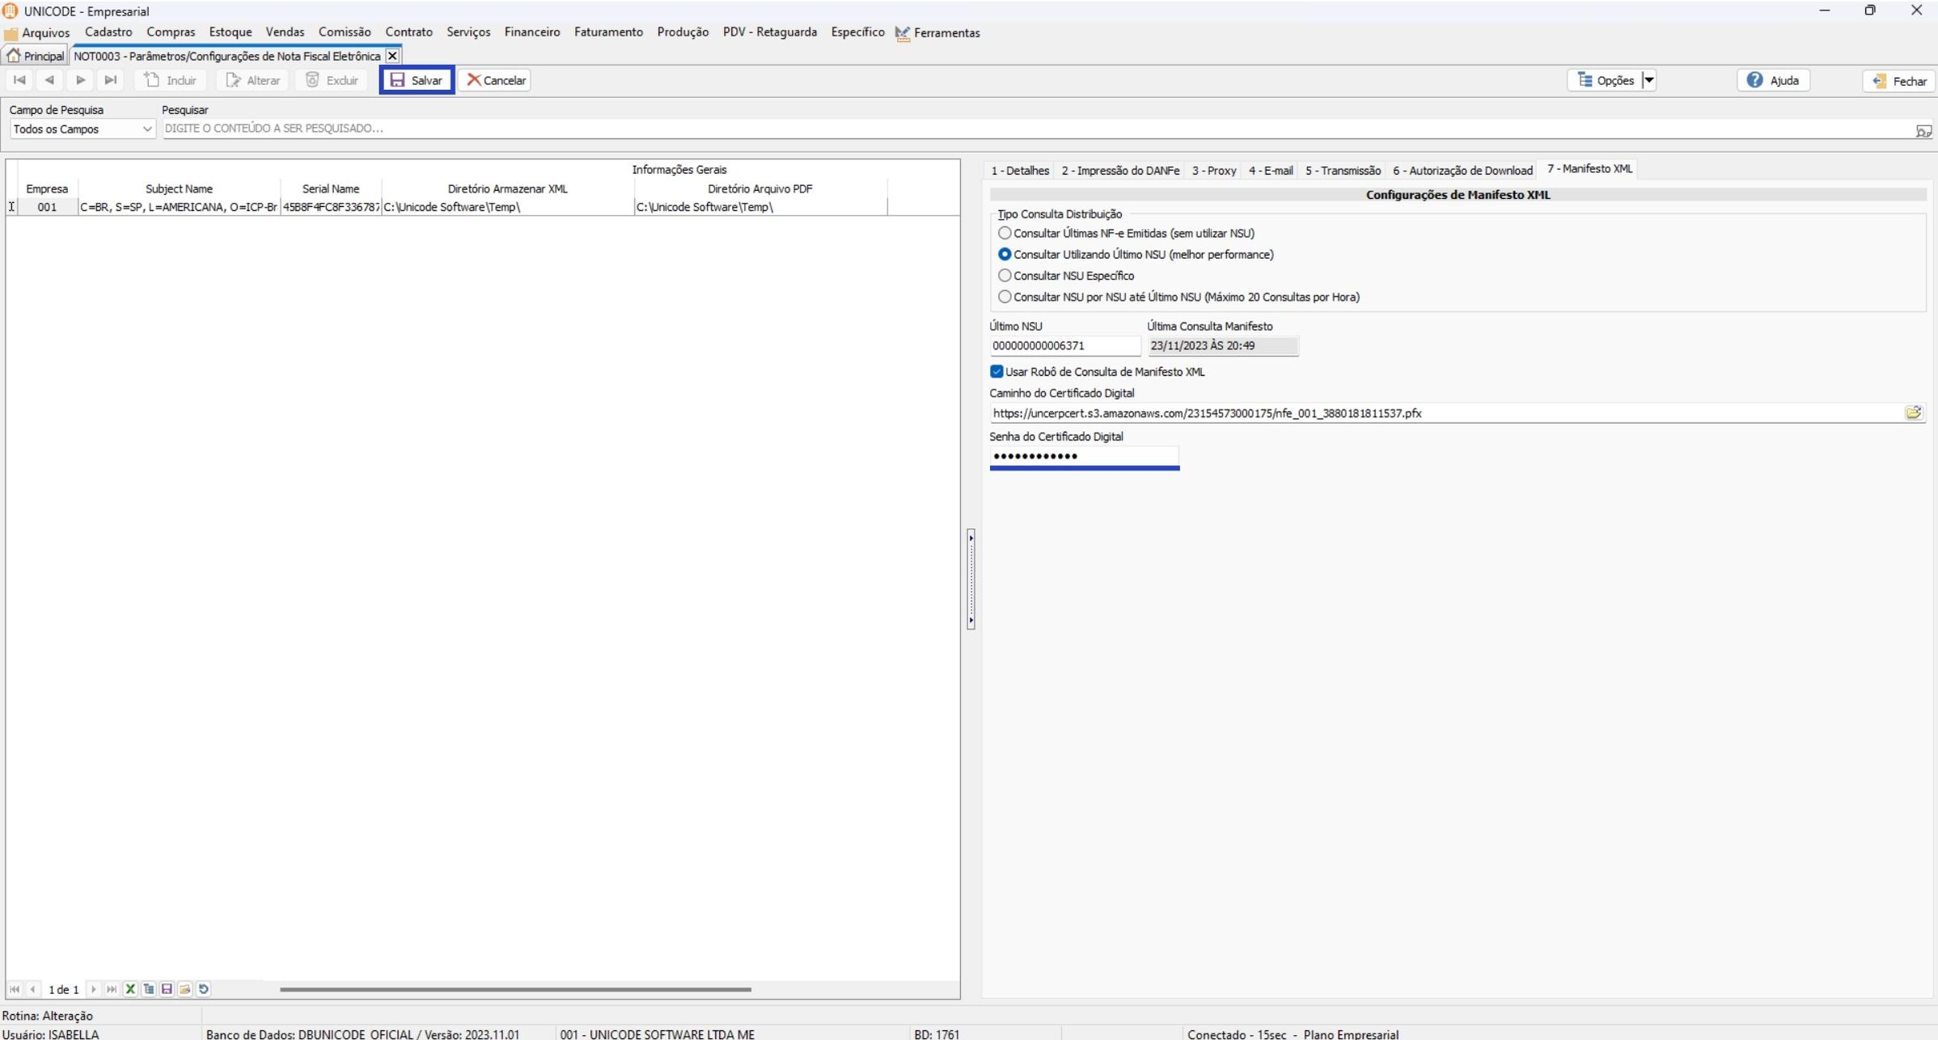Viewport: 1938px width, 1040px height.
Task: Uncheck Usar Robô de Consulta de Manifesto XML
Action: click(997, 372)
